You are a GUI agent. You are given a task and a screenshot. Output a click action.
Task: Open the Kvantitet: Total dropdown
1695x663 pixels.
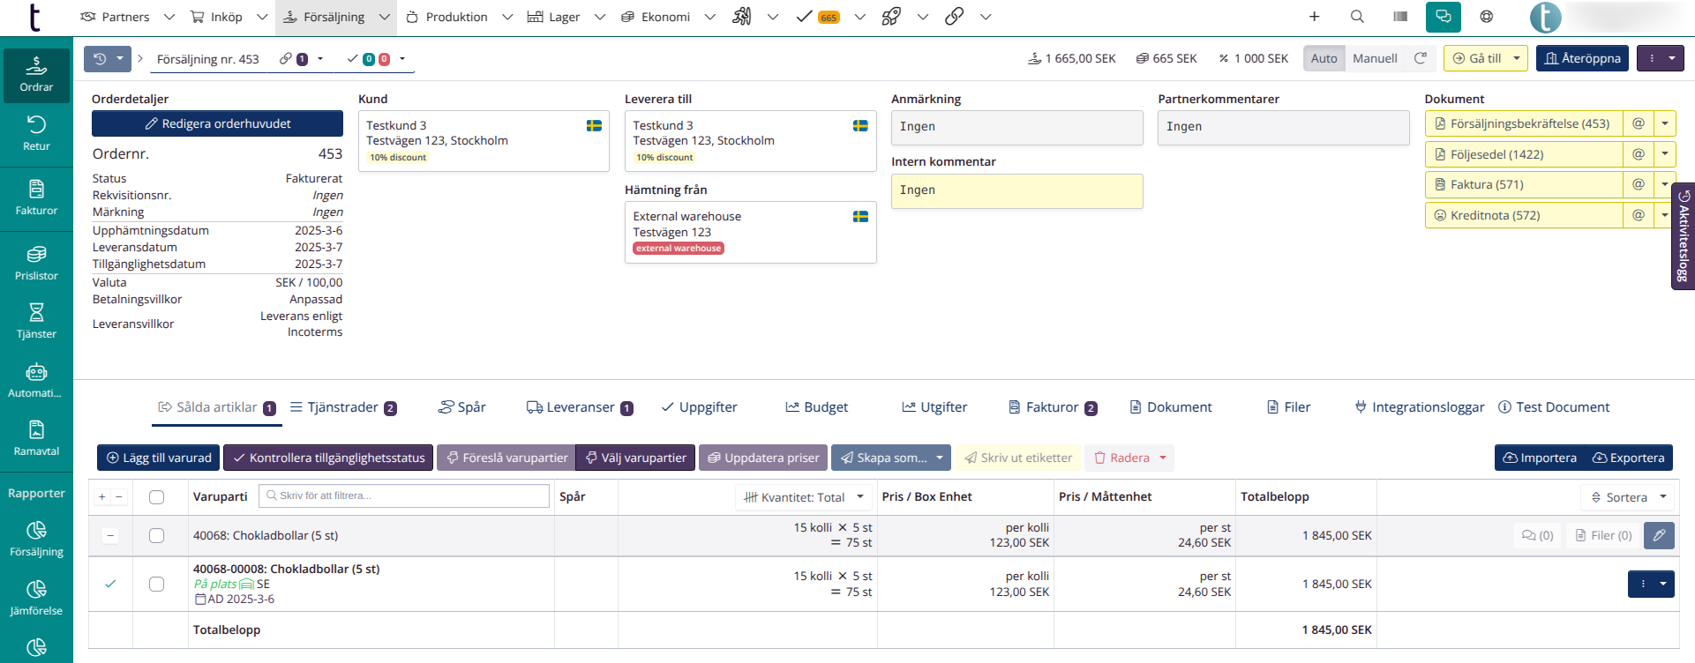(803, 497)
